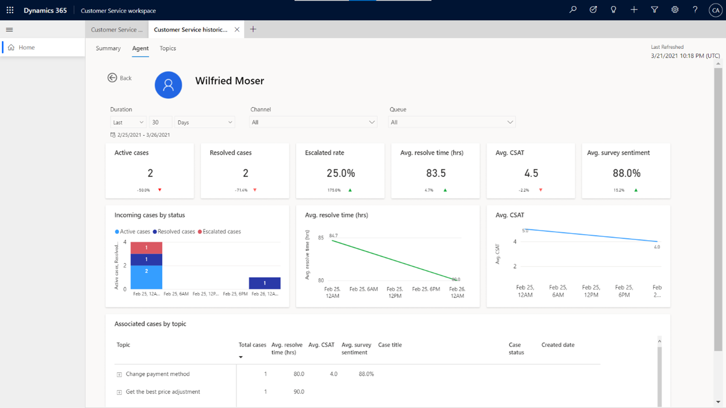This screenshot has width=726, height=408.
Task: Open the Last duration dropdown
Action: pyautogui.click(x=128, y=122)
